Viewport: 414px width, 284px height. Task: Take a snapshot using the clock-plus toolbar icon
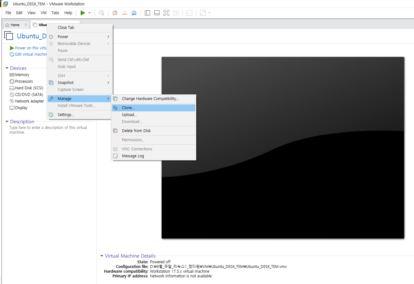click(115, 13)
